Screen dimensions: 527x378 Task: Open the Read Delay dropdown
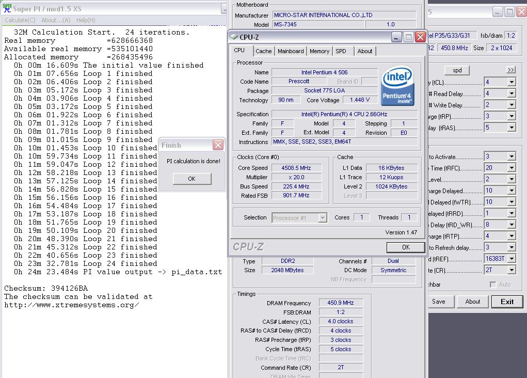click(511, 93)
